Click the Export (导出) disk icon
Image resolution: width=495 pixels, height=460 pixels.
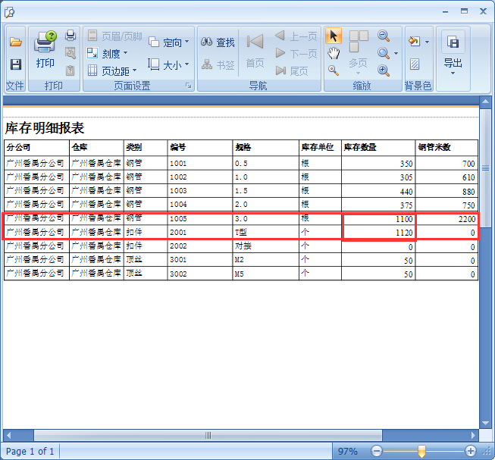[453, 42]
